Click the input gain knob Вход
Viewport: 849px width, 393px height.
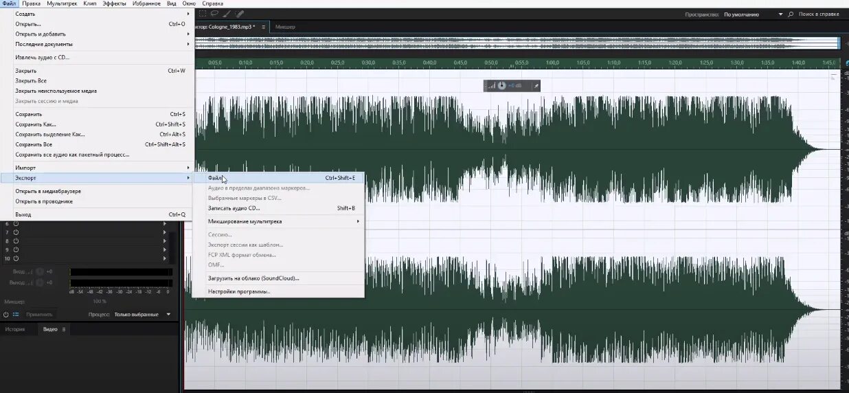point(40,271)
